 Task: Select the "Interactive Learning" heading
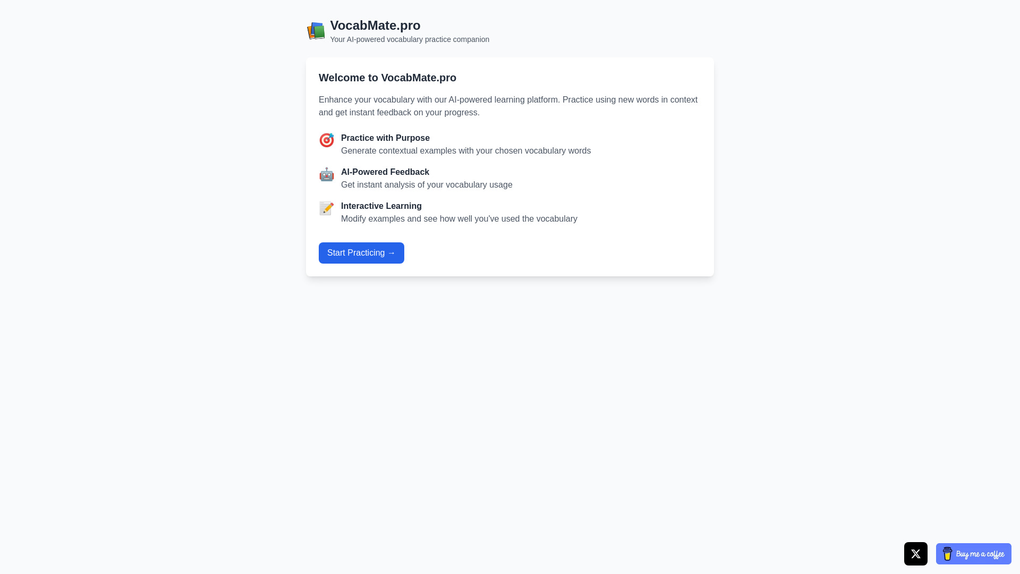381,206
